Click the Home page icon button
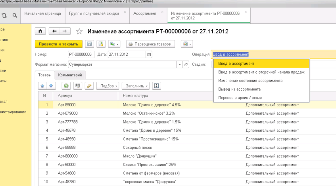336x186 pixels. tap(40, 31)
